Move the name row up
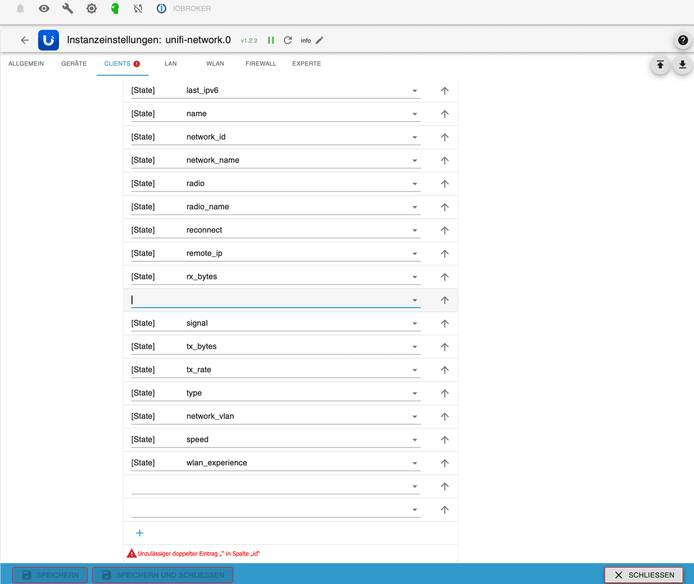This screenshot has width=694, height=584. point(445,114)
